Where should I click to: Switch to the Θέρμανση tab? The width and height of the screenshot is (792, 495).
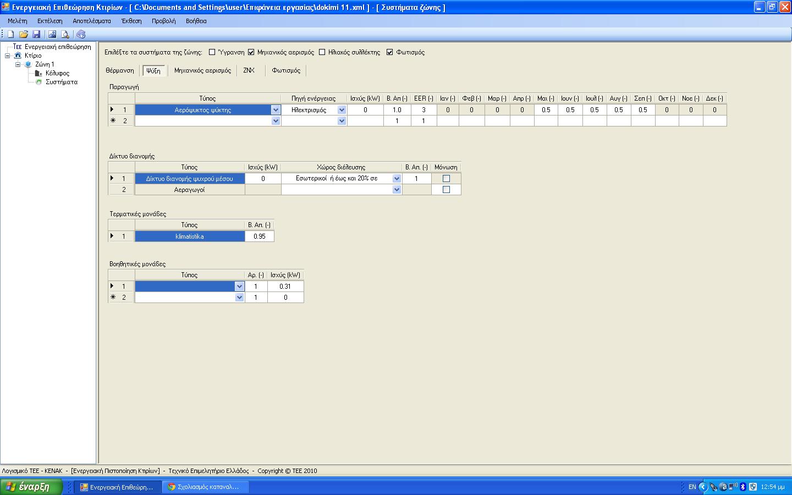119,70
